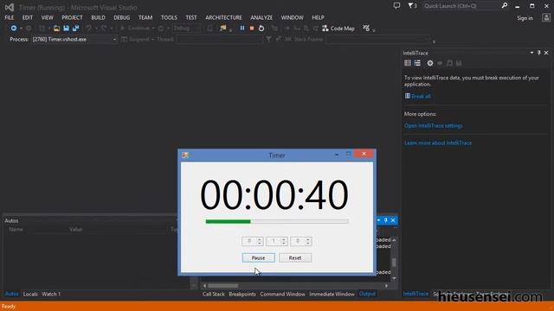554x311 pixels.
Task: Close the Output panel
Action: tap(393, 220)
